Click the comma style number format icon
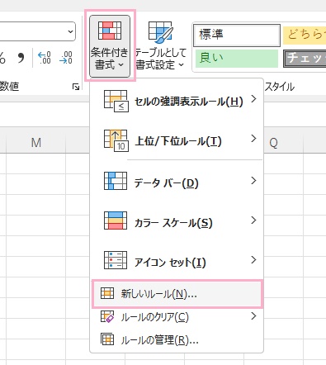The width and height of the screenshot is (326, 365). coord(21,58)
